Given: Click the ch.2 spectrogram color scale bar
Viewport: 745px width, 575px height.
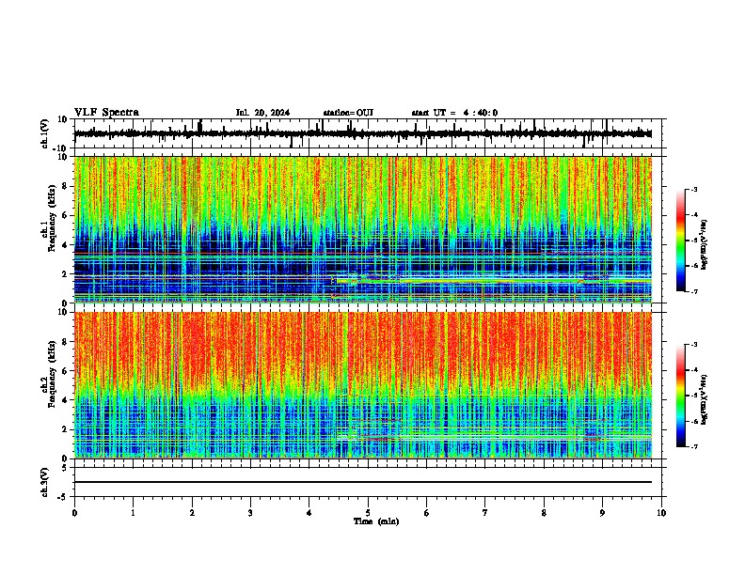Looking at the screenshot, I should click(x=681, y=396).
